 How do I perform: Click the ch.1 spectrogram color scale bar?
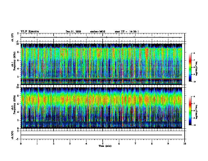coord(190,67)
